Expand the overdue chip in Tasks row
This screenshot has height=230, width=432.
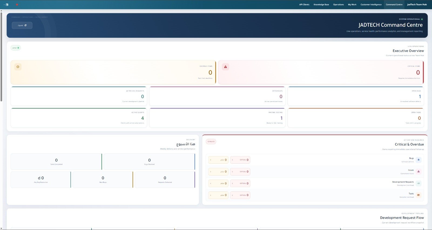218,195
